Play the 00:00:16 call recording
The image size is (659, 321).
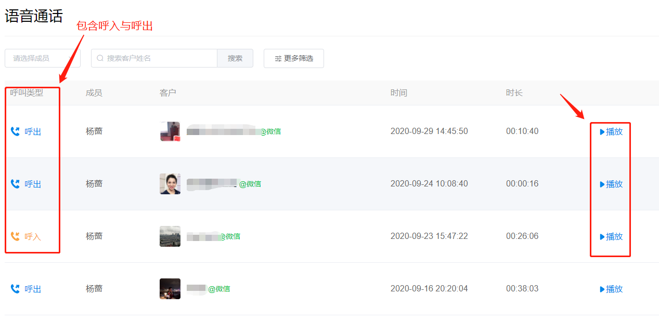pos(611,184)
